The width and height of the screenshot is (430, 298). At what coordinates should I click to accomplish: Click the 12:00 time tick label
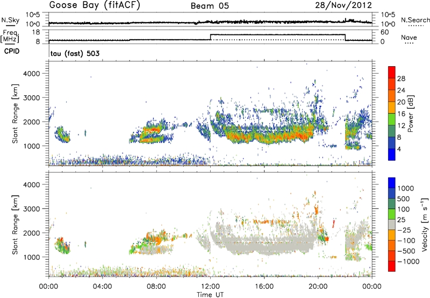(210, 287)
